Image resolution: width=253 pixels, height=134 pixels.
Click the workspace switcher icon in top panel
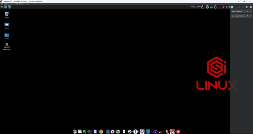tap(10, 7)
